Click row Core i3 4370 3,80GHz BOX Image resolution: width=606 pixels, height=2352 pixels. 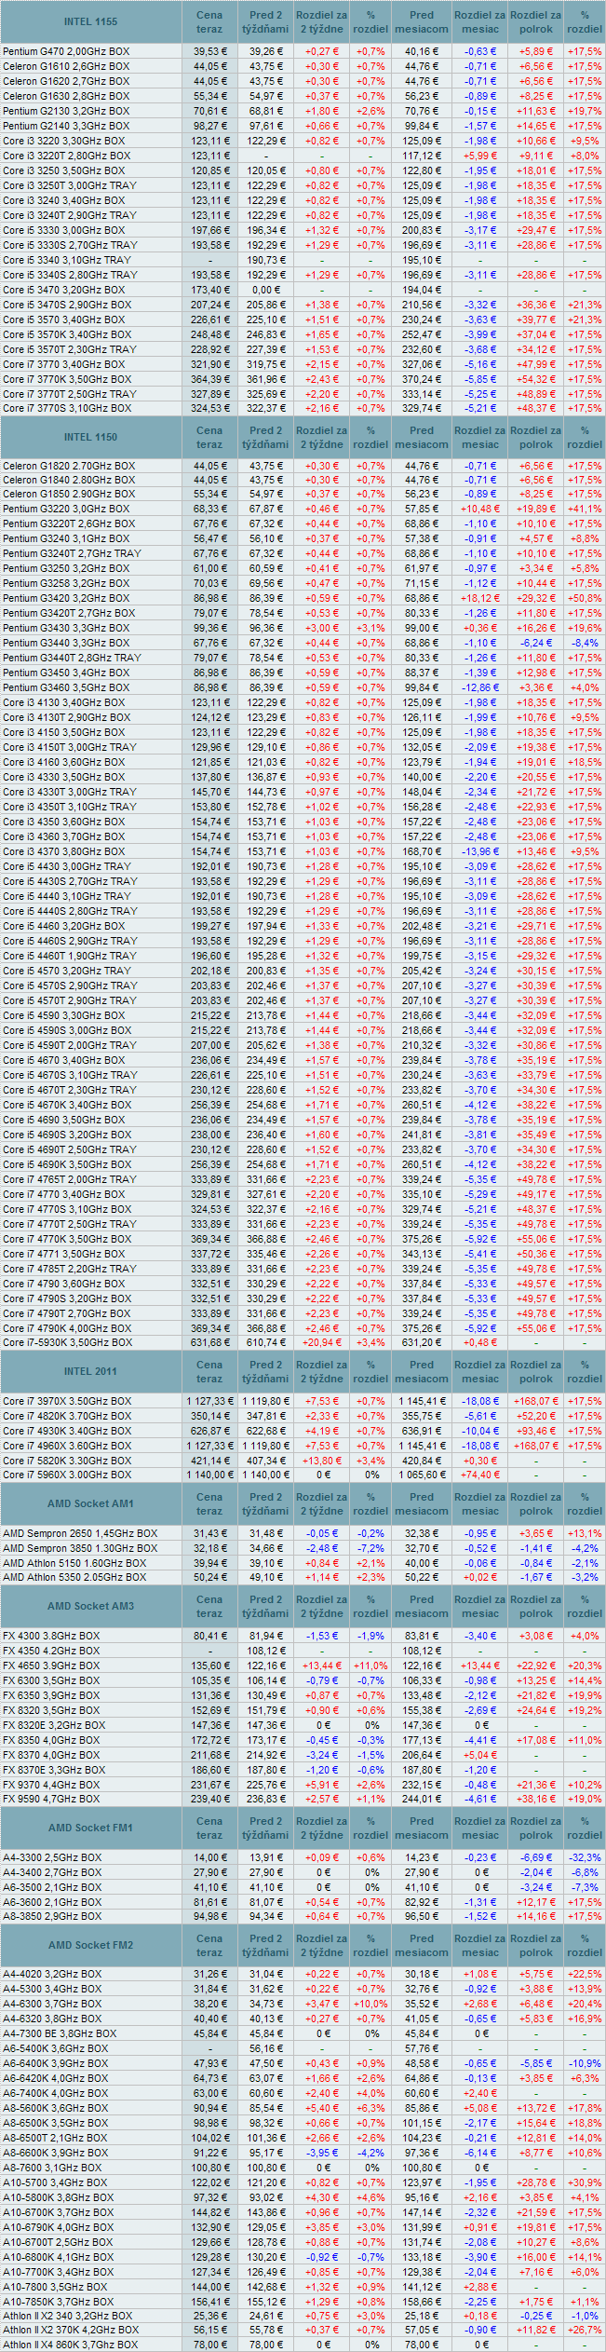303,851
